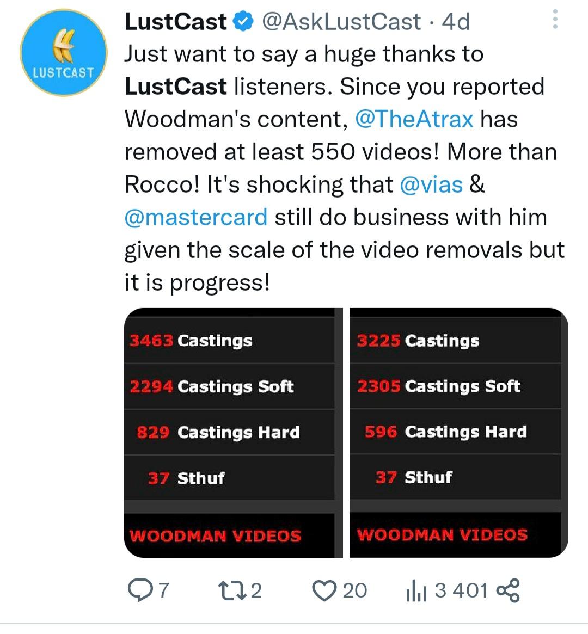Follow the @mastercard mention link
This screenshot has height=634, width=588.
(196, 217)
